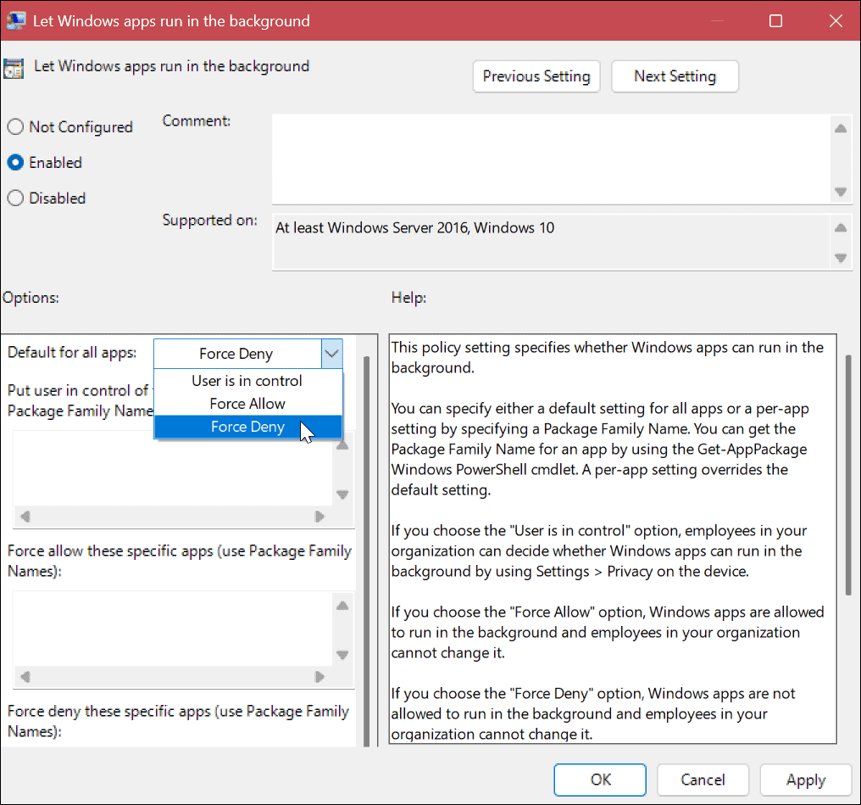Choose "Force Allow" from the dropdown list

(x=247, y=404)
